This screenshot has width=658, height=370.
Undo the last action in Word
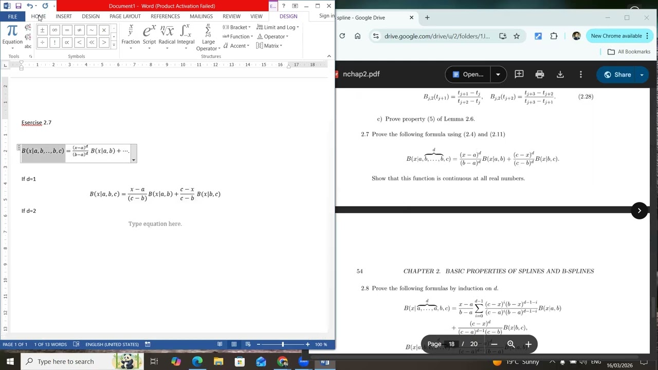coord(30,6)
